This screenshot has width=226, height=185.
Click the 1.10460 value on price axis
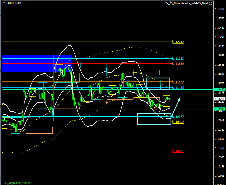pyautogui.click(x=220, y=148)
